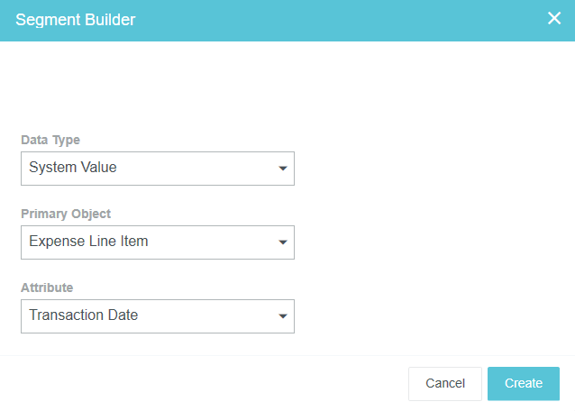Close the Segment Builder dialog
The image size is (575, 411).
coord(554,19)
